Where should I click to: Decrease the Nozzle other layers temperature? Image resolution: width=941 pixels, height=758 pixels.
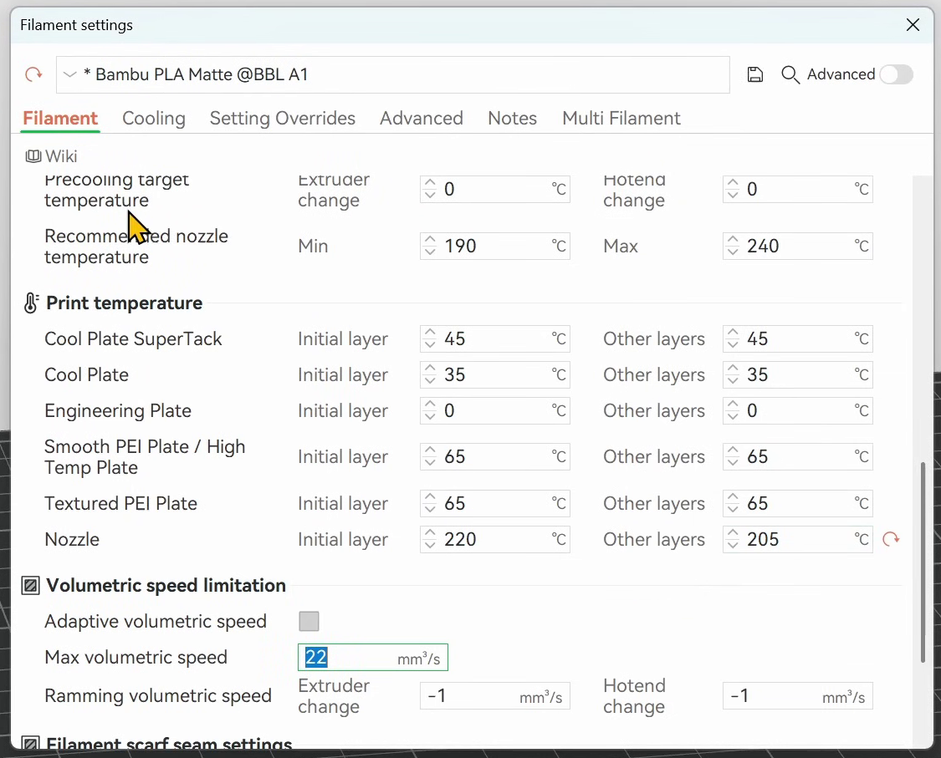(x=733, y=546)
